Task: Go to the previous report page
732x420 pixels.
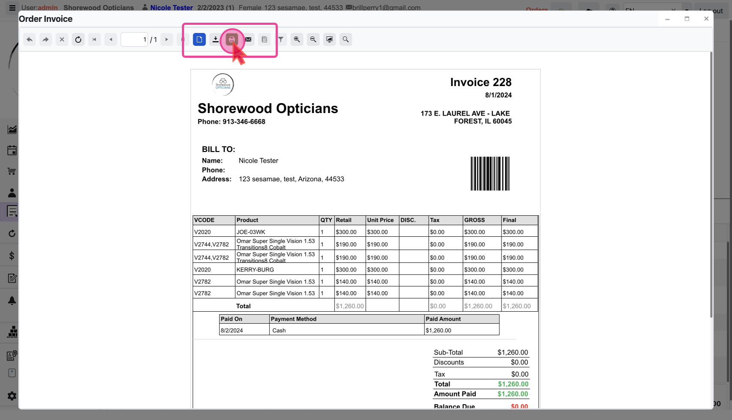Action: (110, 39)
